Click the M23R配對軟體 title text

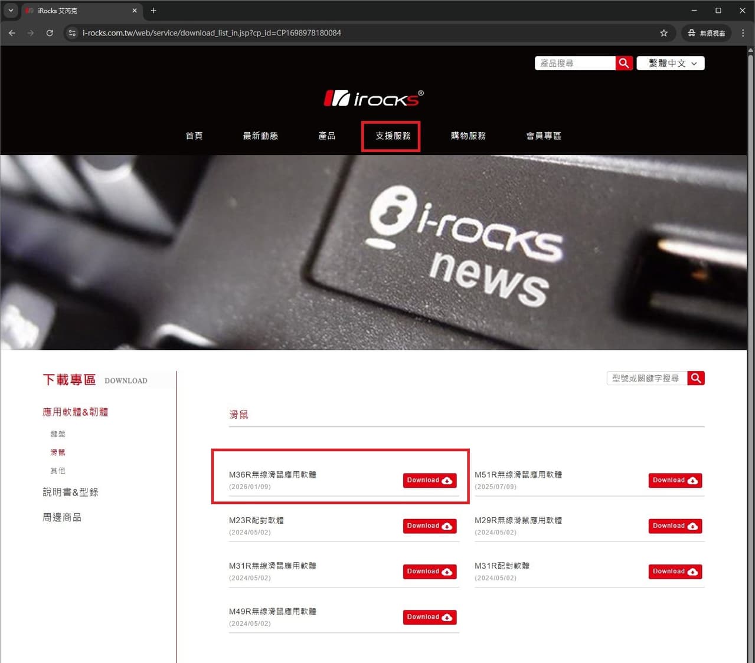[x=256, y=520]
